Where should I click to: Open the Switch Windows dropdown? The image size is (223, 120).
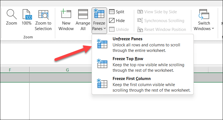point(204,21)
